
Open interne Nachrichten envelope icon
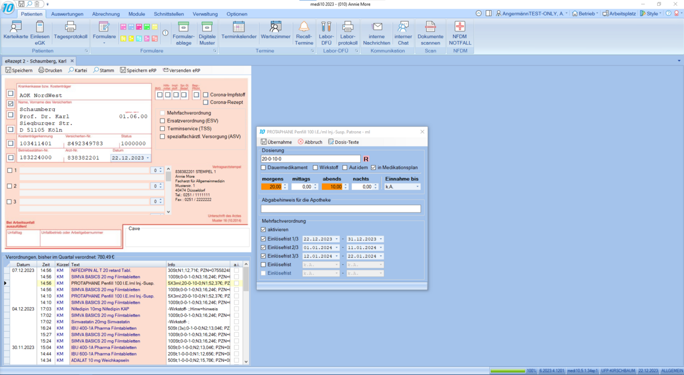(376, 27)
